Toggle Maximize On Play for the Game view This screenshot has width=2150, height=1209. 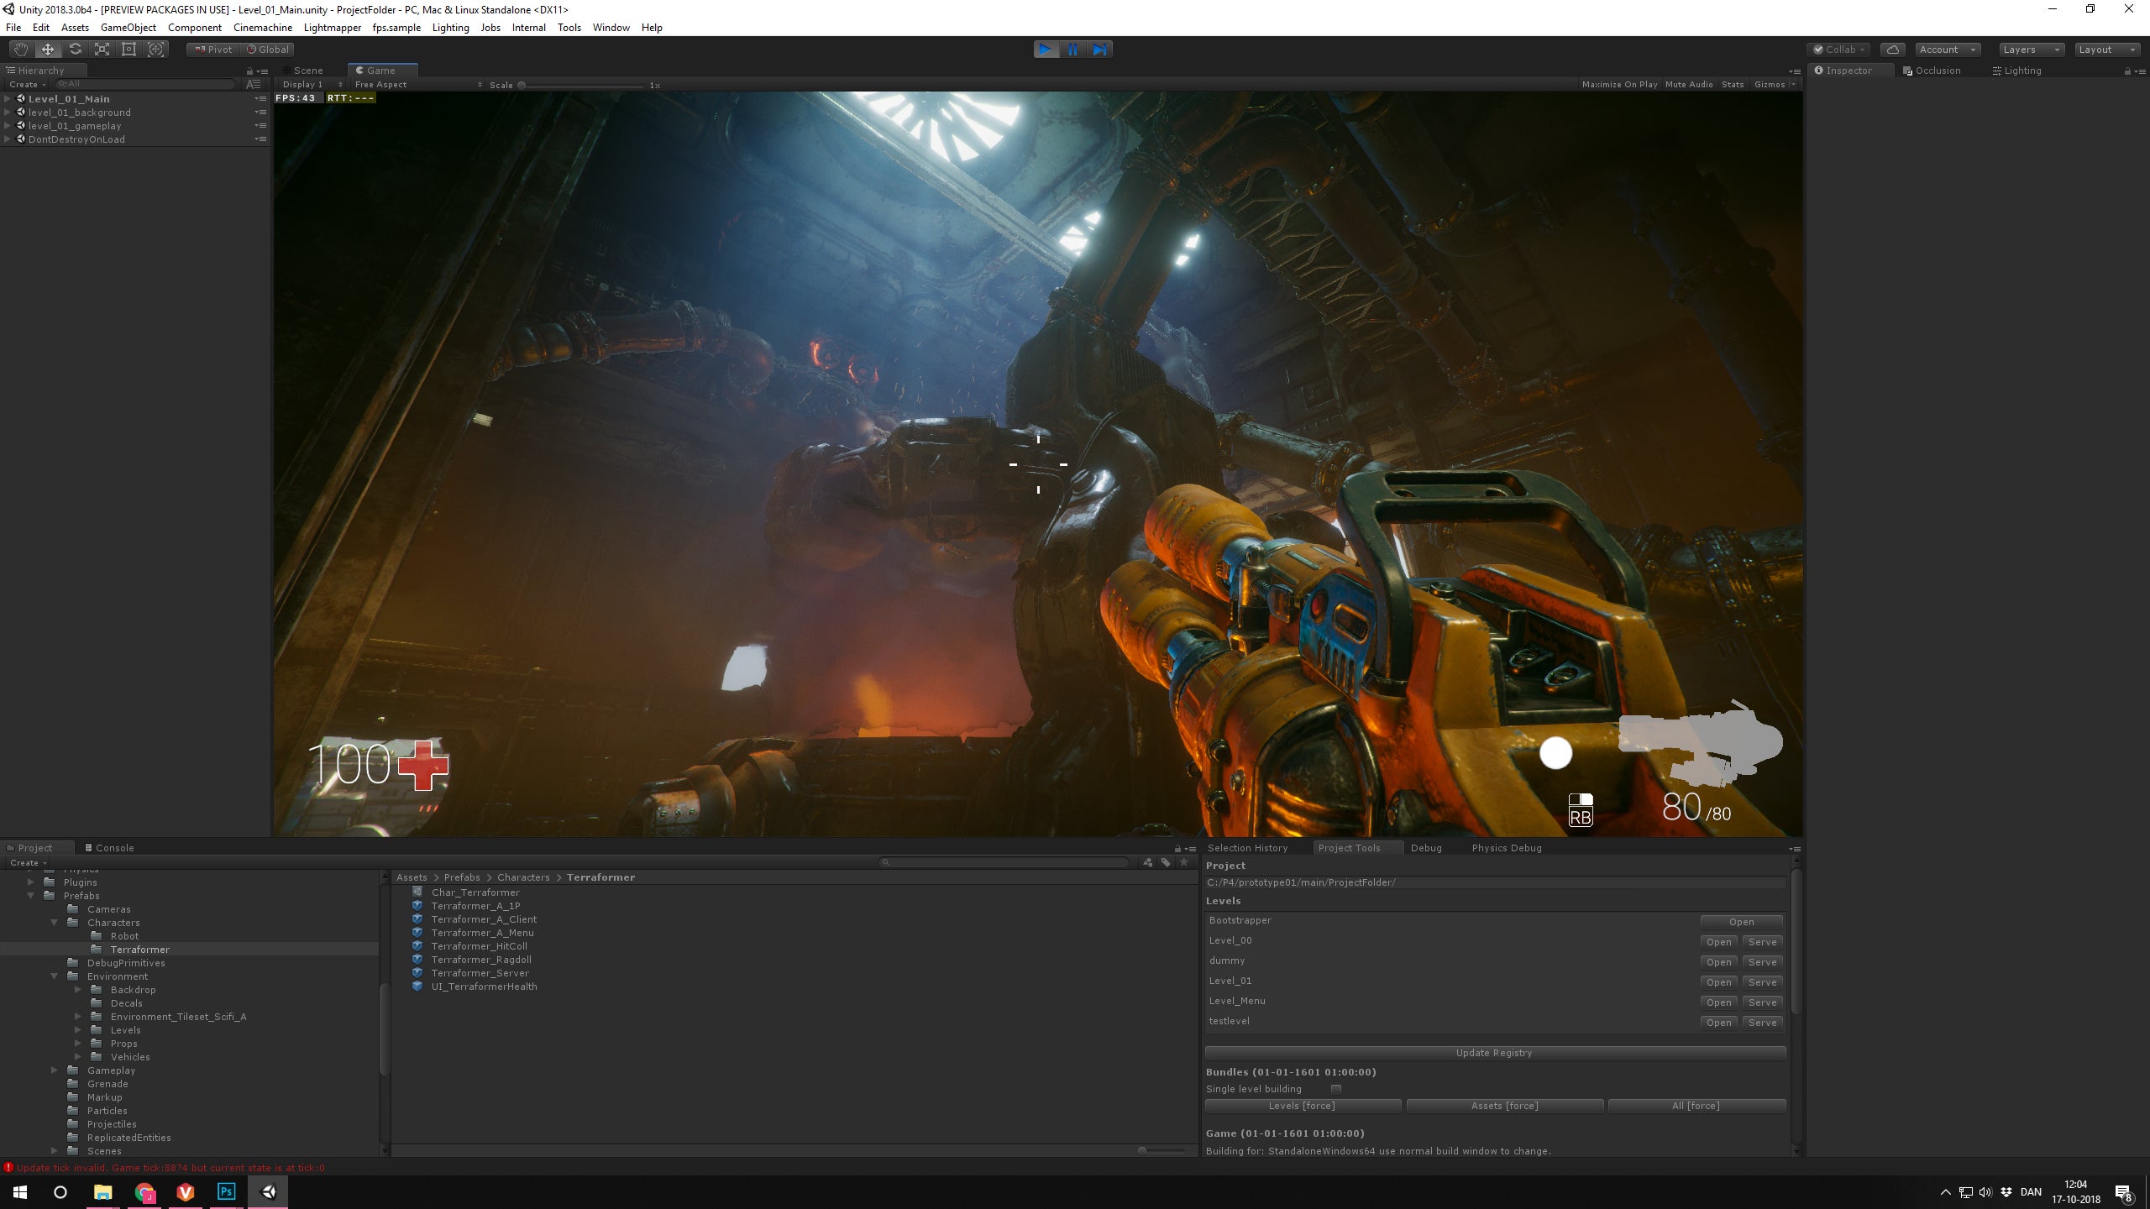(x=1619, y=84)
